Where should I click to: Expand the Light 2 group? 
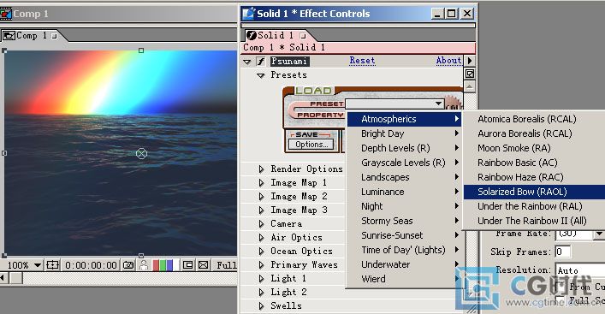[x=261, y=293]
